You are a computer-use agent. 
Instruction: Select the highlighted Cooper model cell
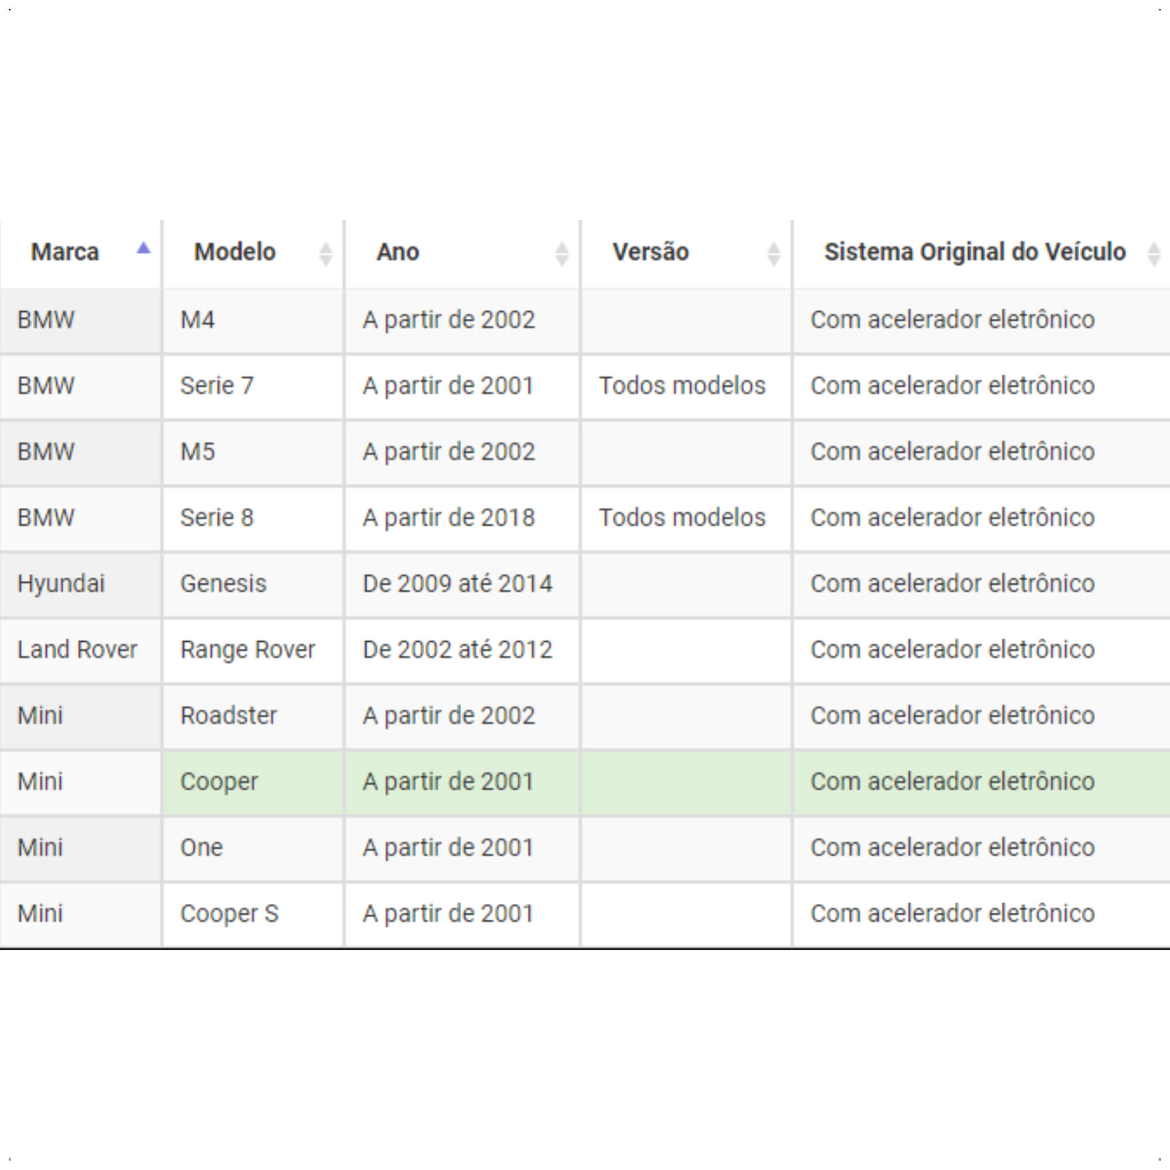(253, 782)
